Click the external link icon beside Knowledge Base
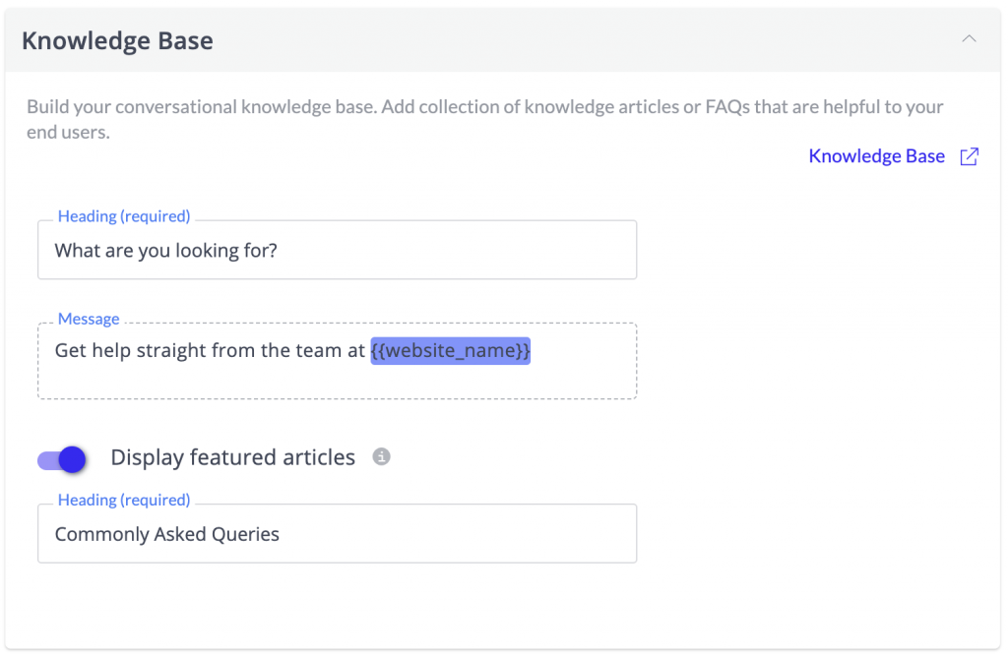The height and width of the screenshot is (654, 1008). pos(970,156)
